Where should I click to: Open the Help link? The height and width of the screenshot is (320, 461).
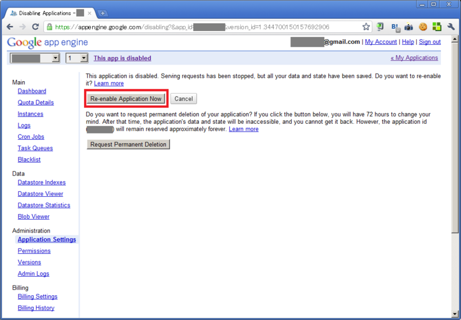coord(408,42)
